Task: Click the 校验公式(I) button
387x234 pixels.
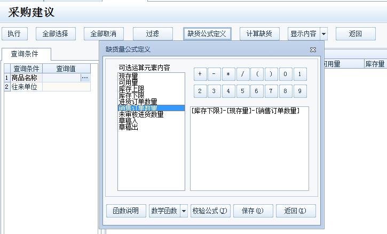Action: click(210, 211)
